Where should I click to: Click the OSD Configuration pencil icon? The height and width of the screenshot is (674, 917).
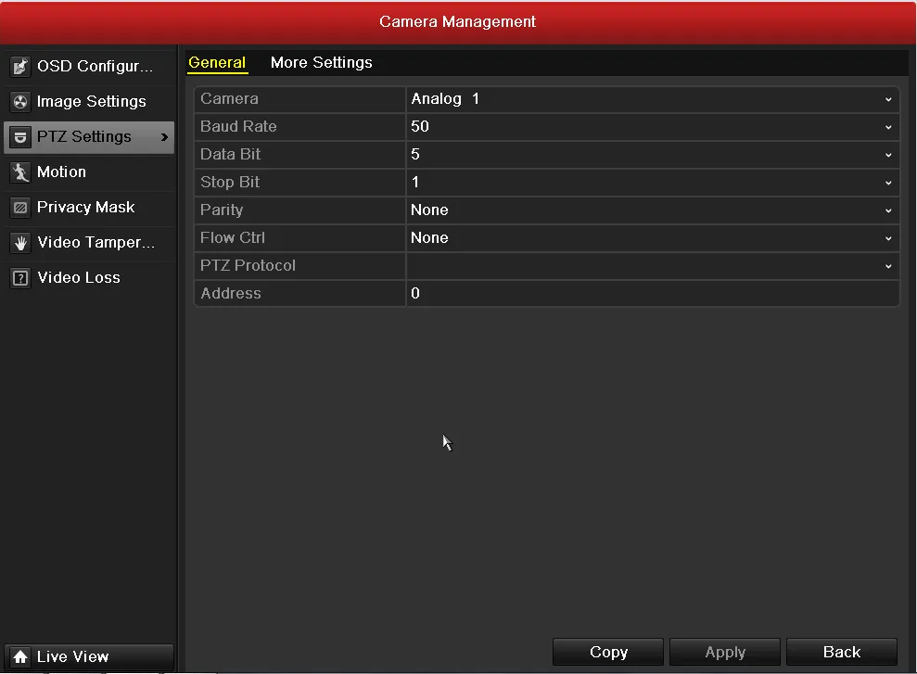[x=19, y=67]
